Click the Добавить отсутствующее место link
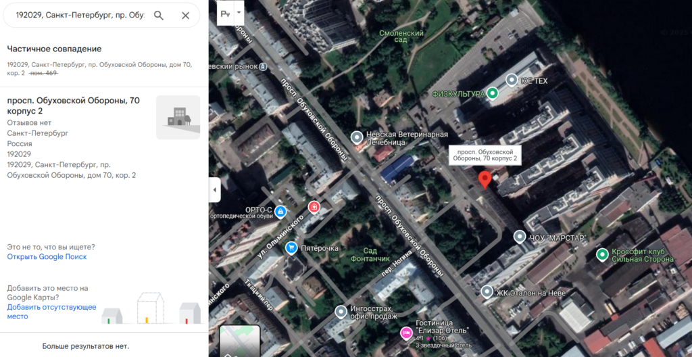Viewport: 692px width, 357px height. point(51,311)
